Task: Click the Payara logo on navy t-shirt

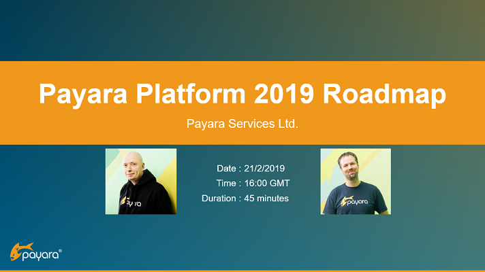Action: click(354, 201)
